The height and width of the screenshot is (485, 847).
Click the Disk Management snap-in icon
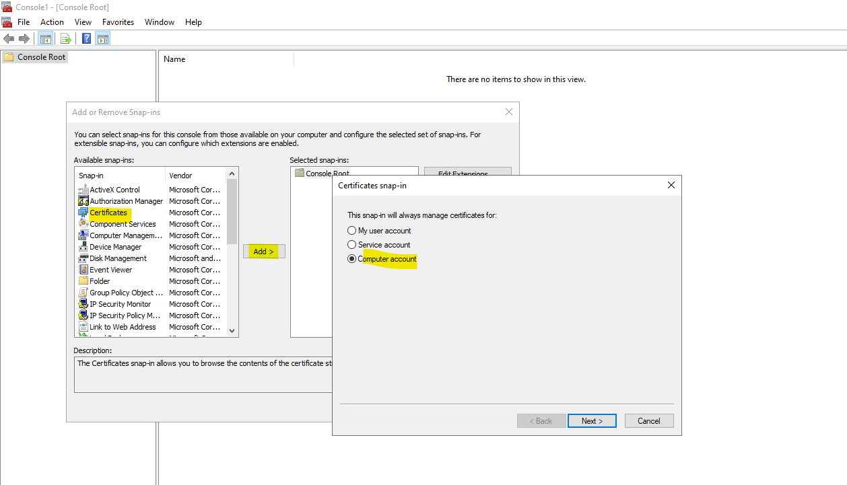pyautogui.click(x=83, y=258)
